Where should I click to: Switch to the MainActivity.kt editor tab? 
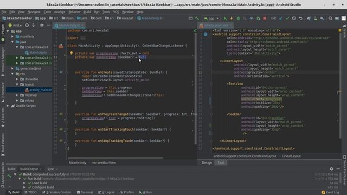pos(69,25)
